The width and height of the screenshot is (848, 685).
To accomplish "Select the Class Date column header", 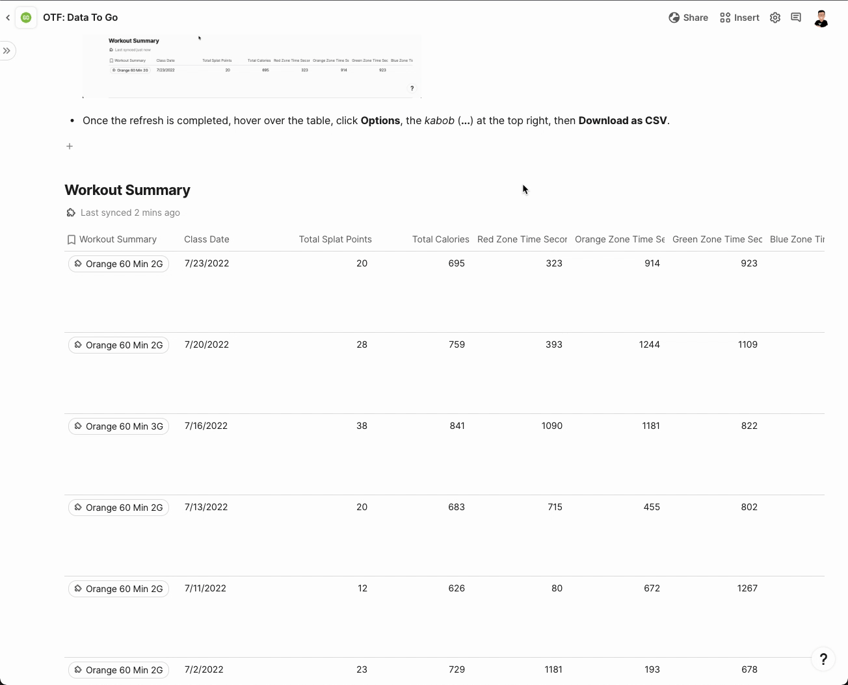I will point(206,239).
